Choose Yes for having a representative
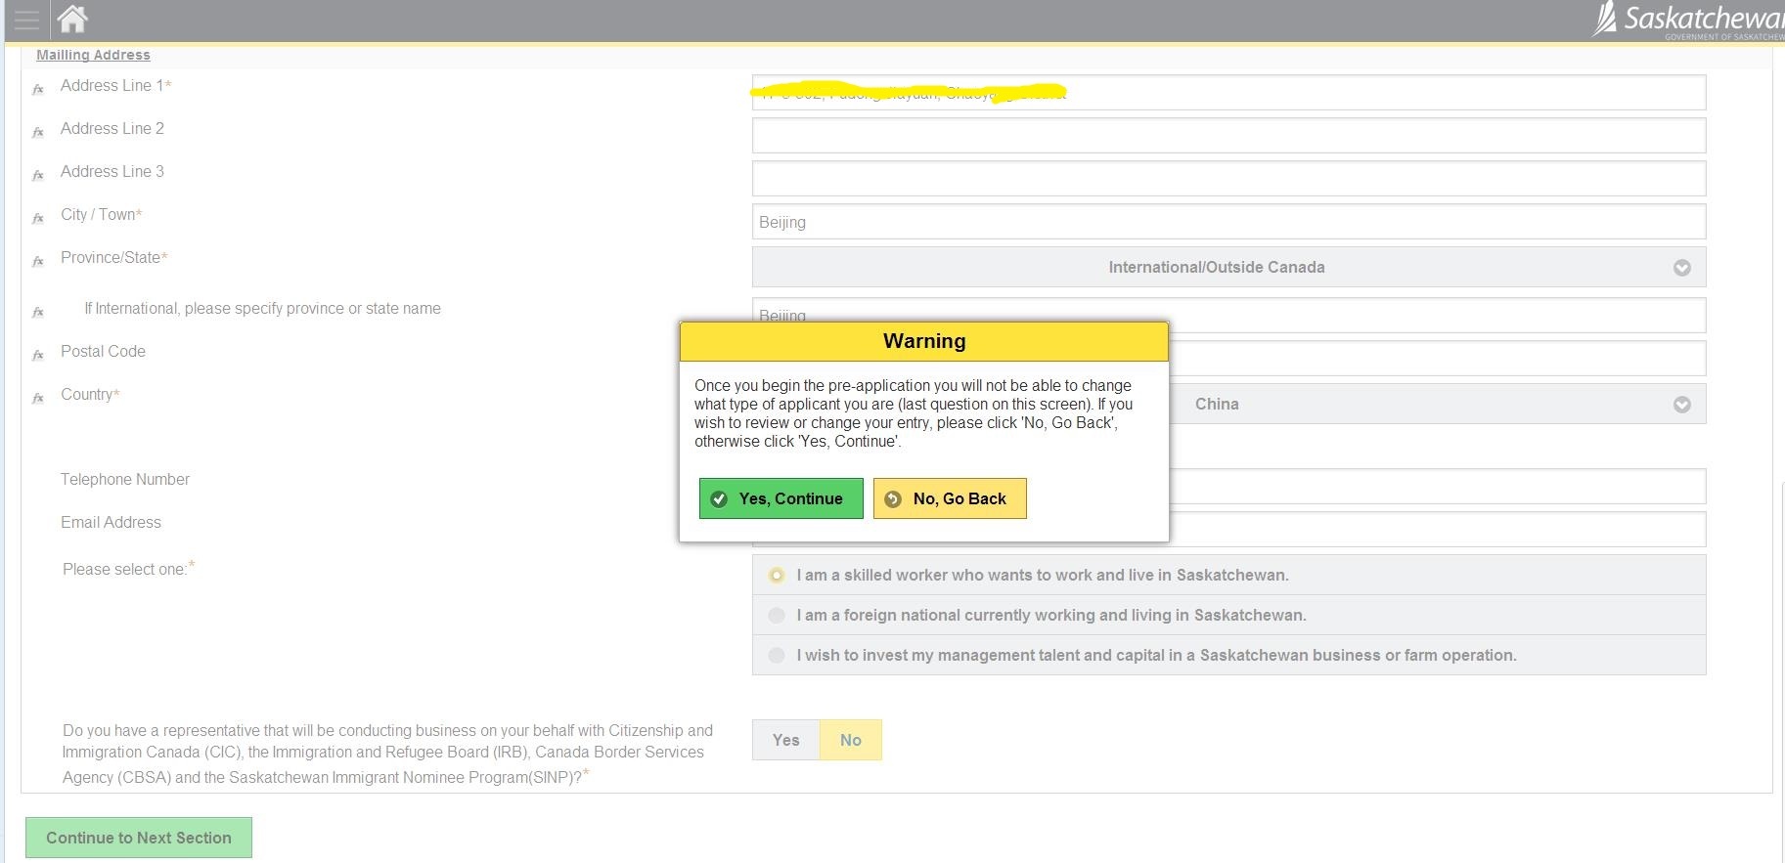Screen dimensions: 1785x863 pyautogui.click(x=785, y=741)
